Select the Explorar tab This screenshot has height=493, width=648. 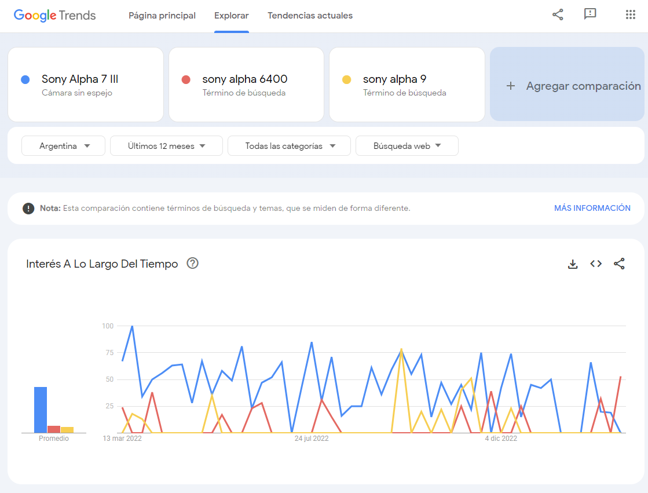pyautogui.click(x=232, y=15)
